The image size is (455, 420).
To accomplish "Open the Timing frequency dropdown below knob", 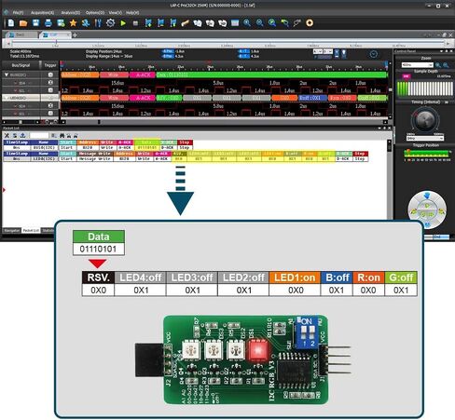I will tap(441, 139).
